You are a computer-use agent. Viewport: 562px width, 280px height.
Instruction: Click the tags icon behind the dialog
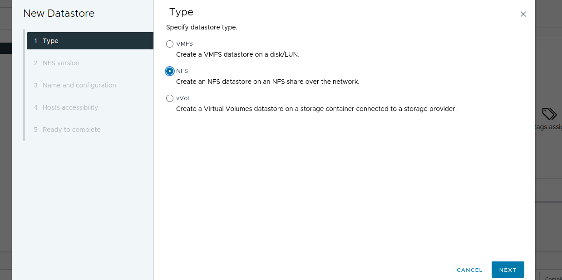click(549, 114)
